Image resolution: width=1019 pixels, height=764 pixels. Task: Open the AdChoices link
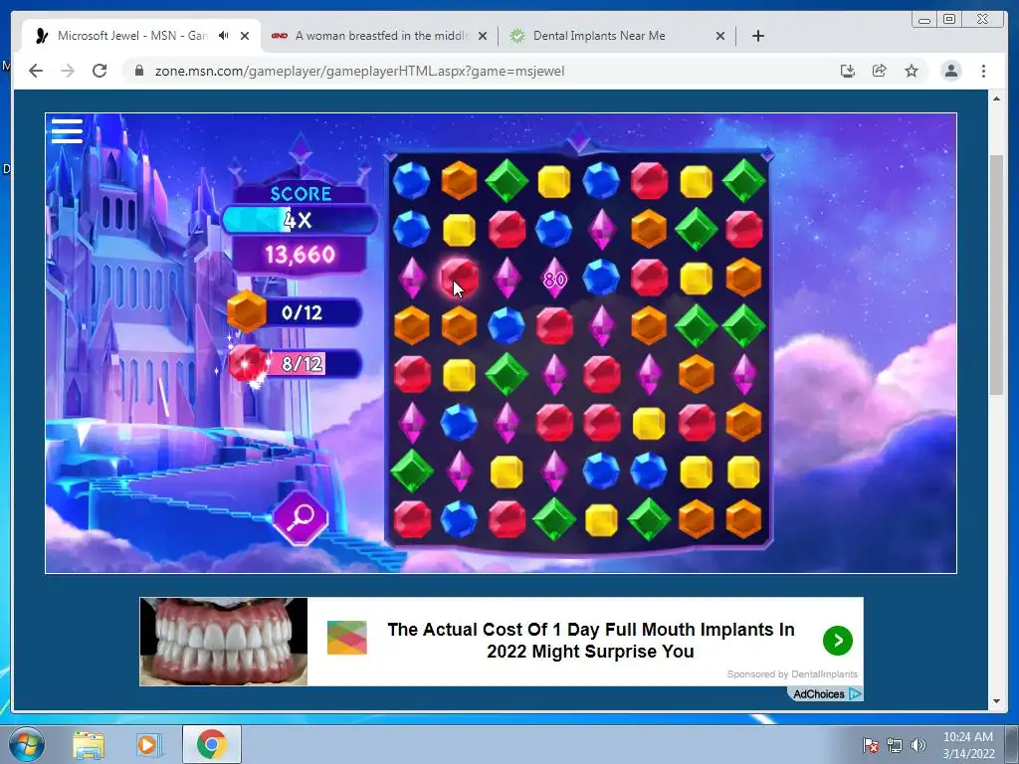pos(827,693)
